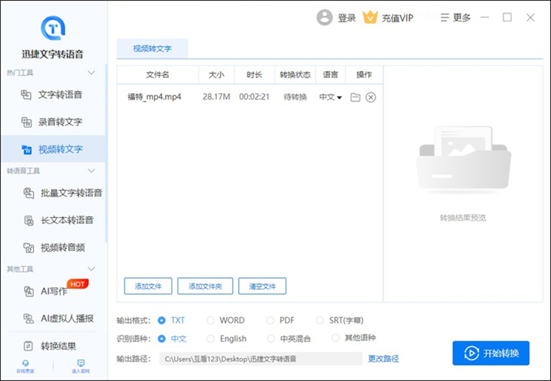
Task: Select English recognition language
Action: [x=210, y=339]
